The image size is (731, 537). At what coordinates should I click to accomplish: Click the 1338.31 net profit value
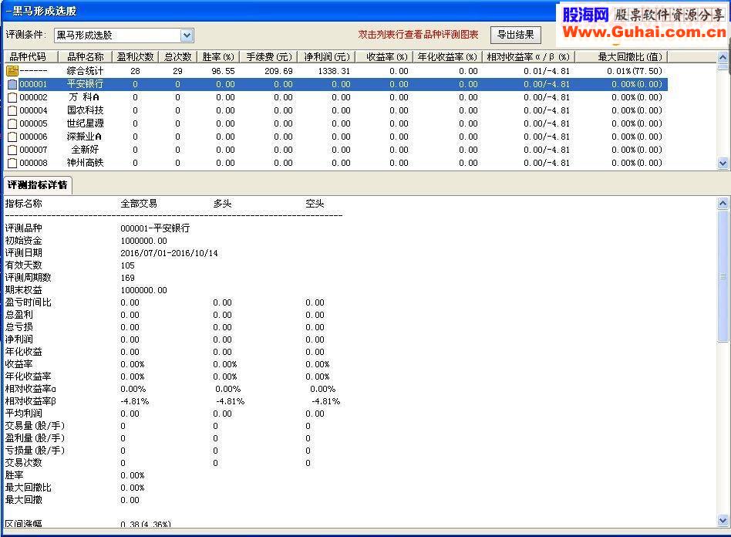[334, 71]
